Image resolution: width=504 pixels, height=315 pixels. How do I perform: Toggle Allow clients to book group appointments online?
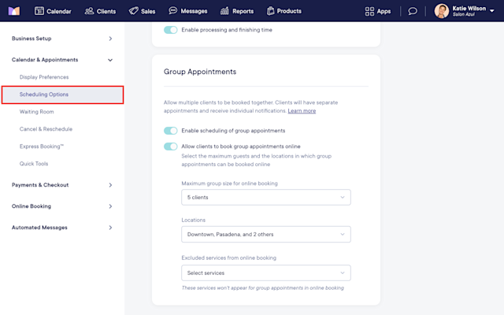[x=170, y=146]
